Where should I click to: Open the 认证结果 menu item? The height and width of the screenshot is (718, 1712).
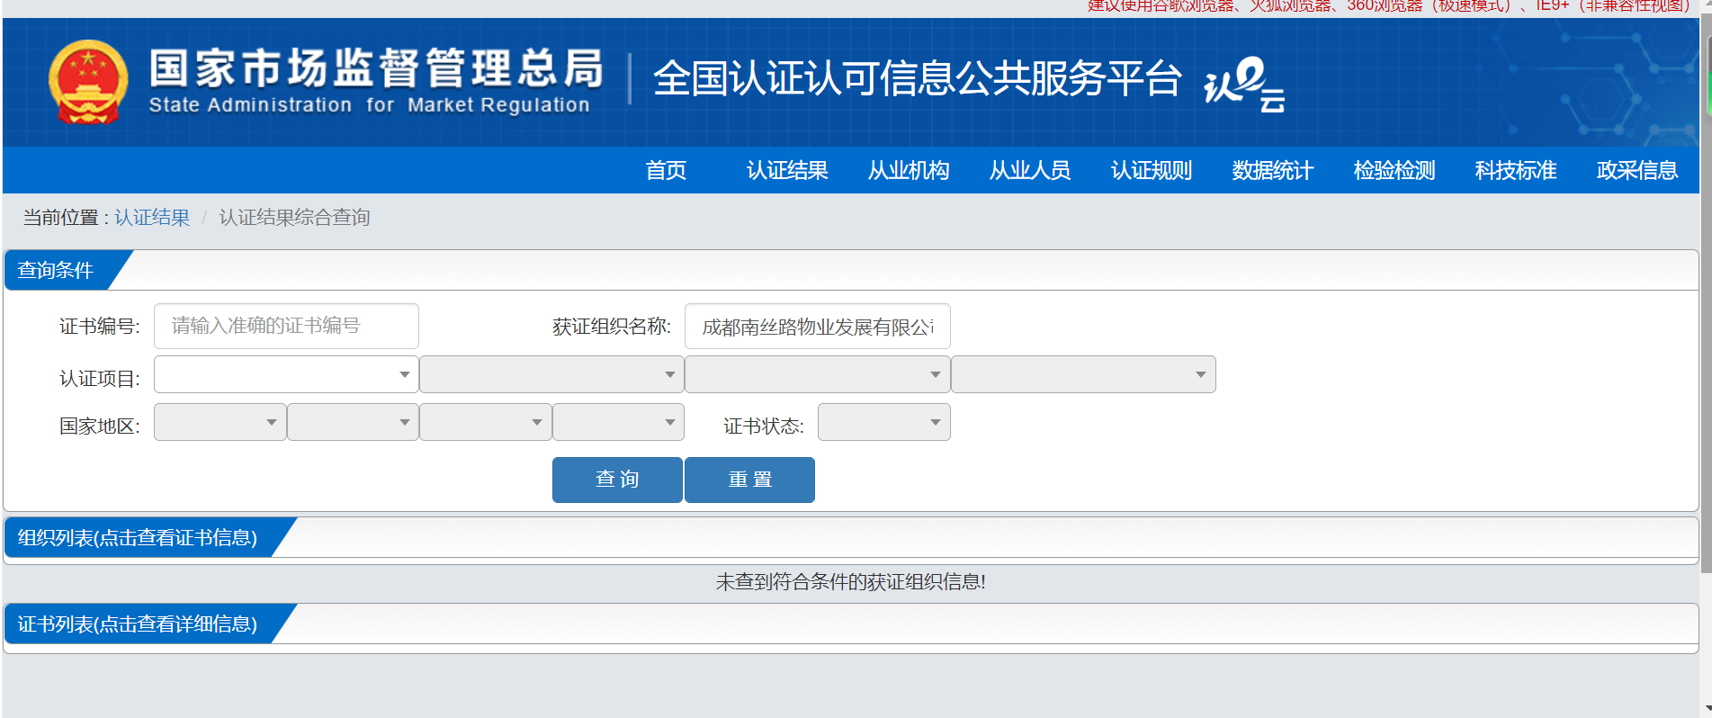[787, 170]
